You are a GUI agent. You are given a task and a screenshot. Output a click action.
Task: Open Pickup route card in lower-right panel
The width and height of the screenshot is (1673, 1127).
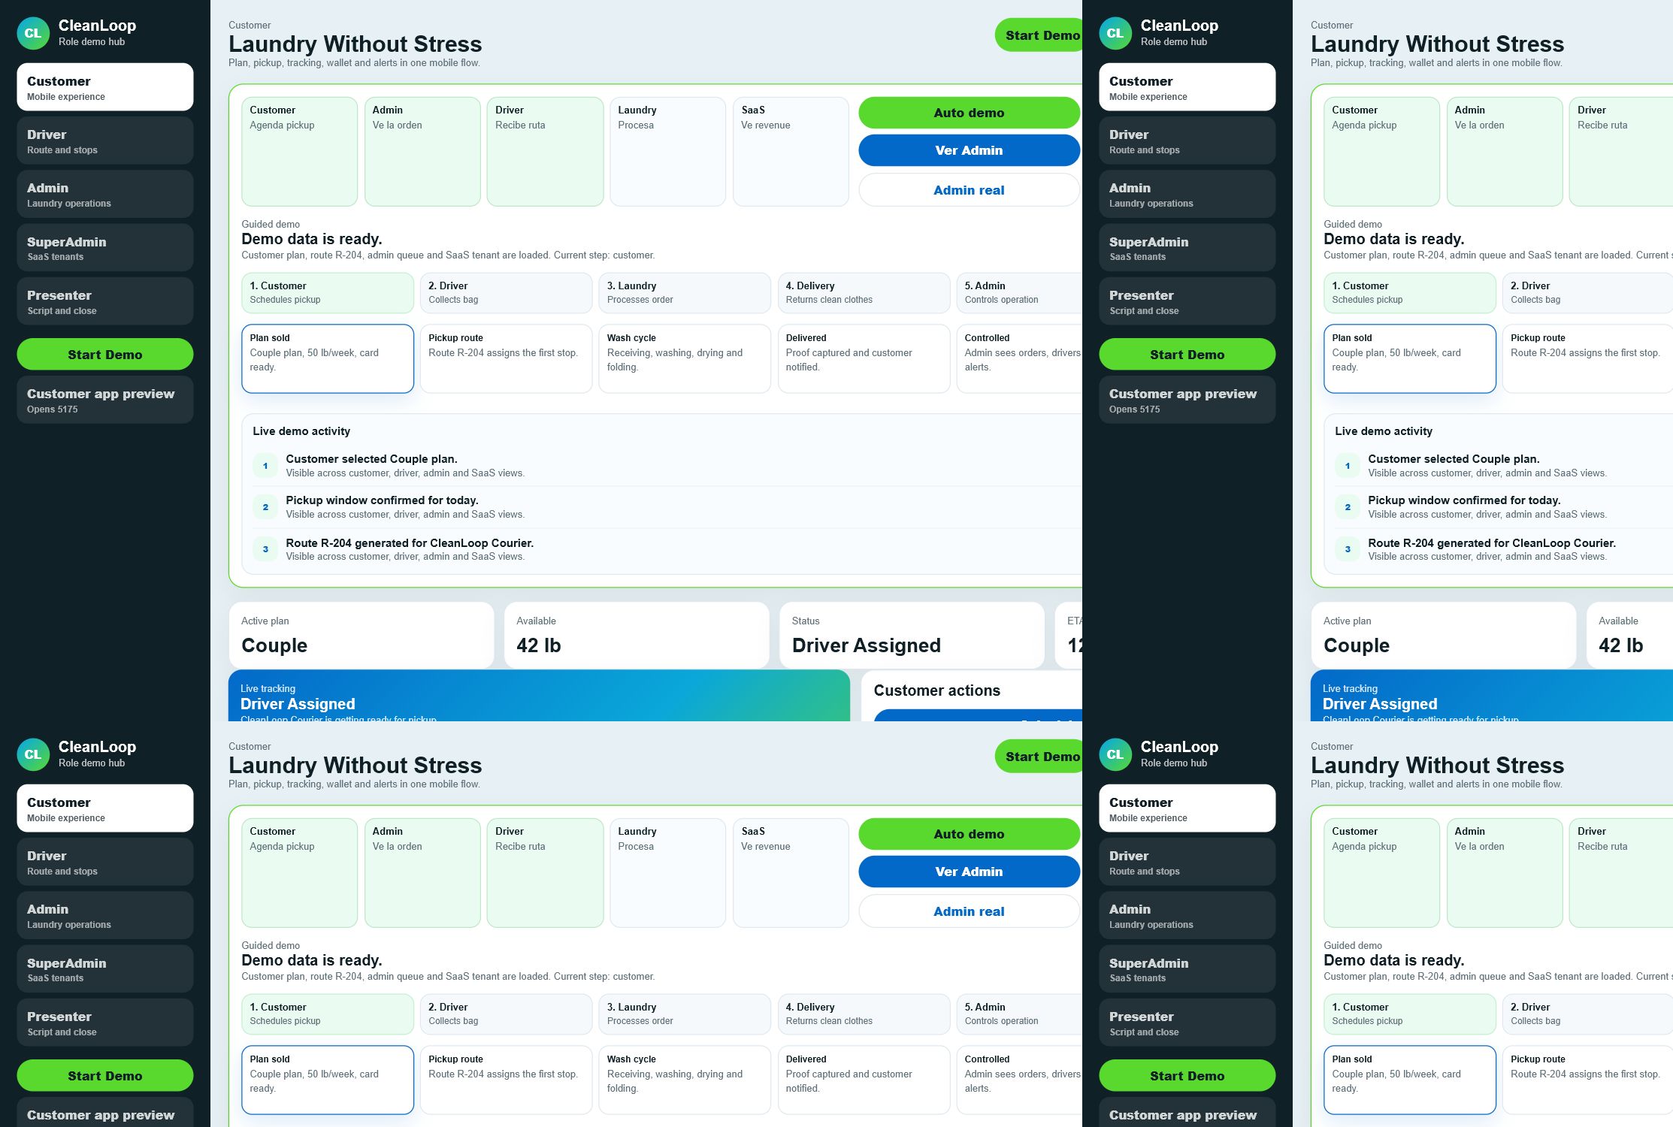(1587, 1080)
